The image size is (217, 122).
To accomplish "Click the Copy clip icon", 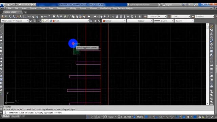I will coord(73,17).
